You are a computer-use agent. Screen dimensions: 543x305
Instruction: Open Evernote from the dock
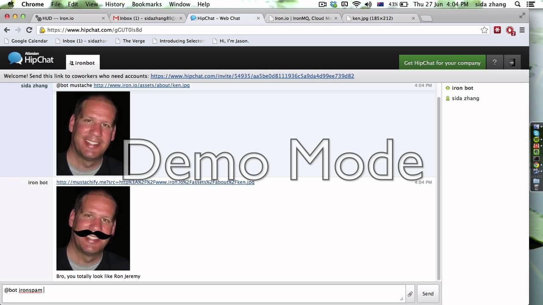pyautogui.click(x=536, y=152)
